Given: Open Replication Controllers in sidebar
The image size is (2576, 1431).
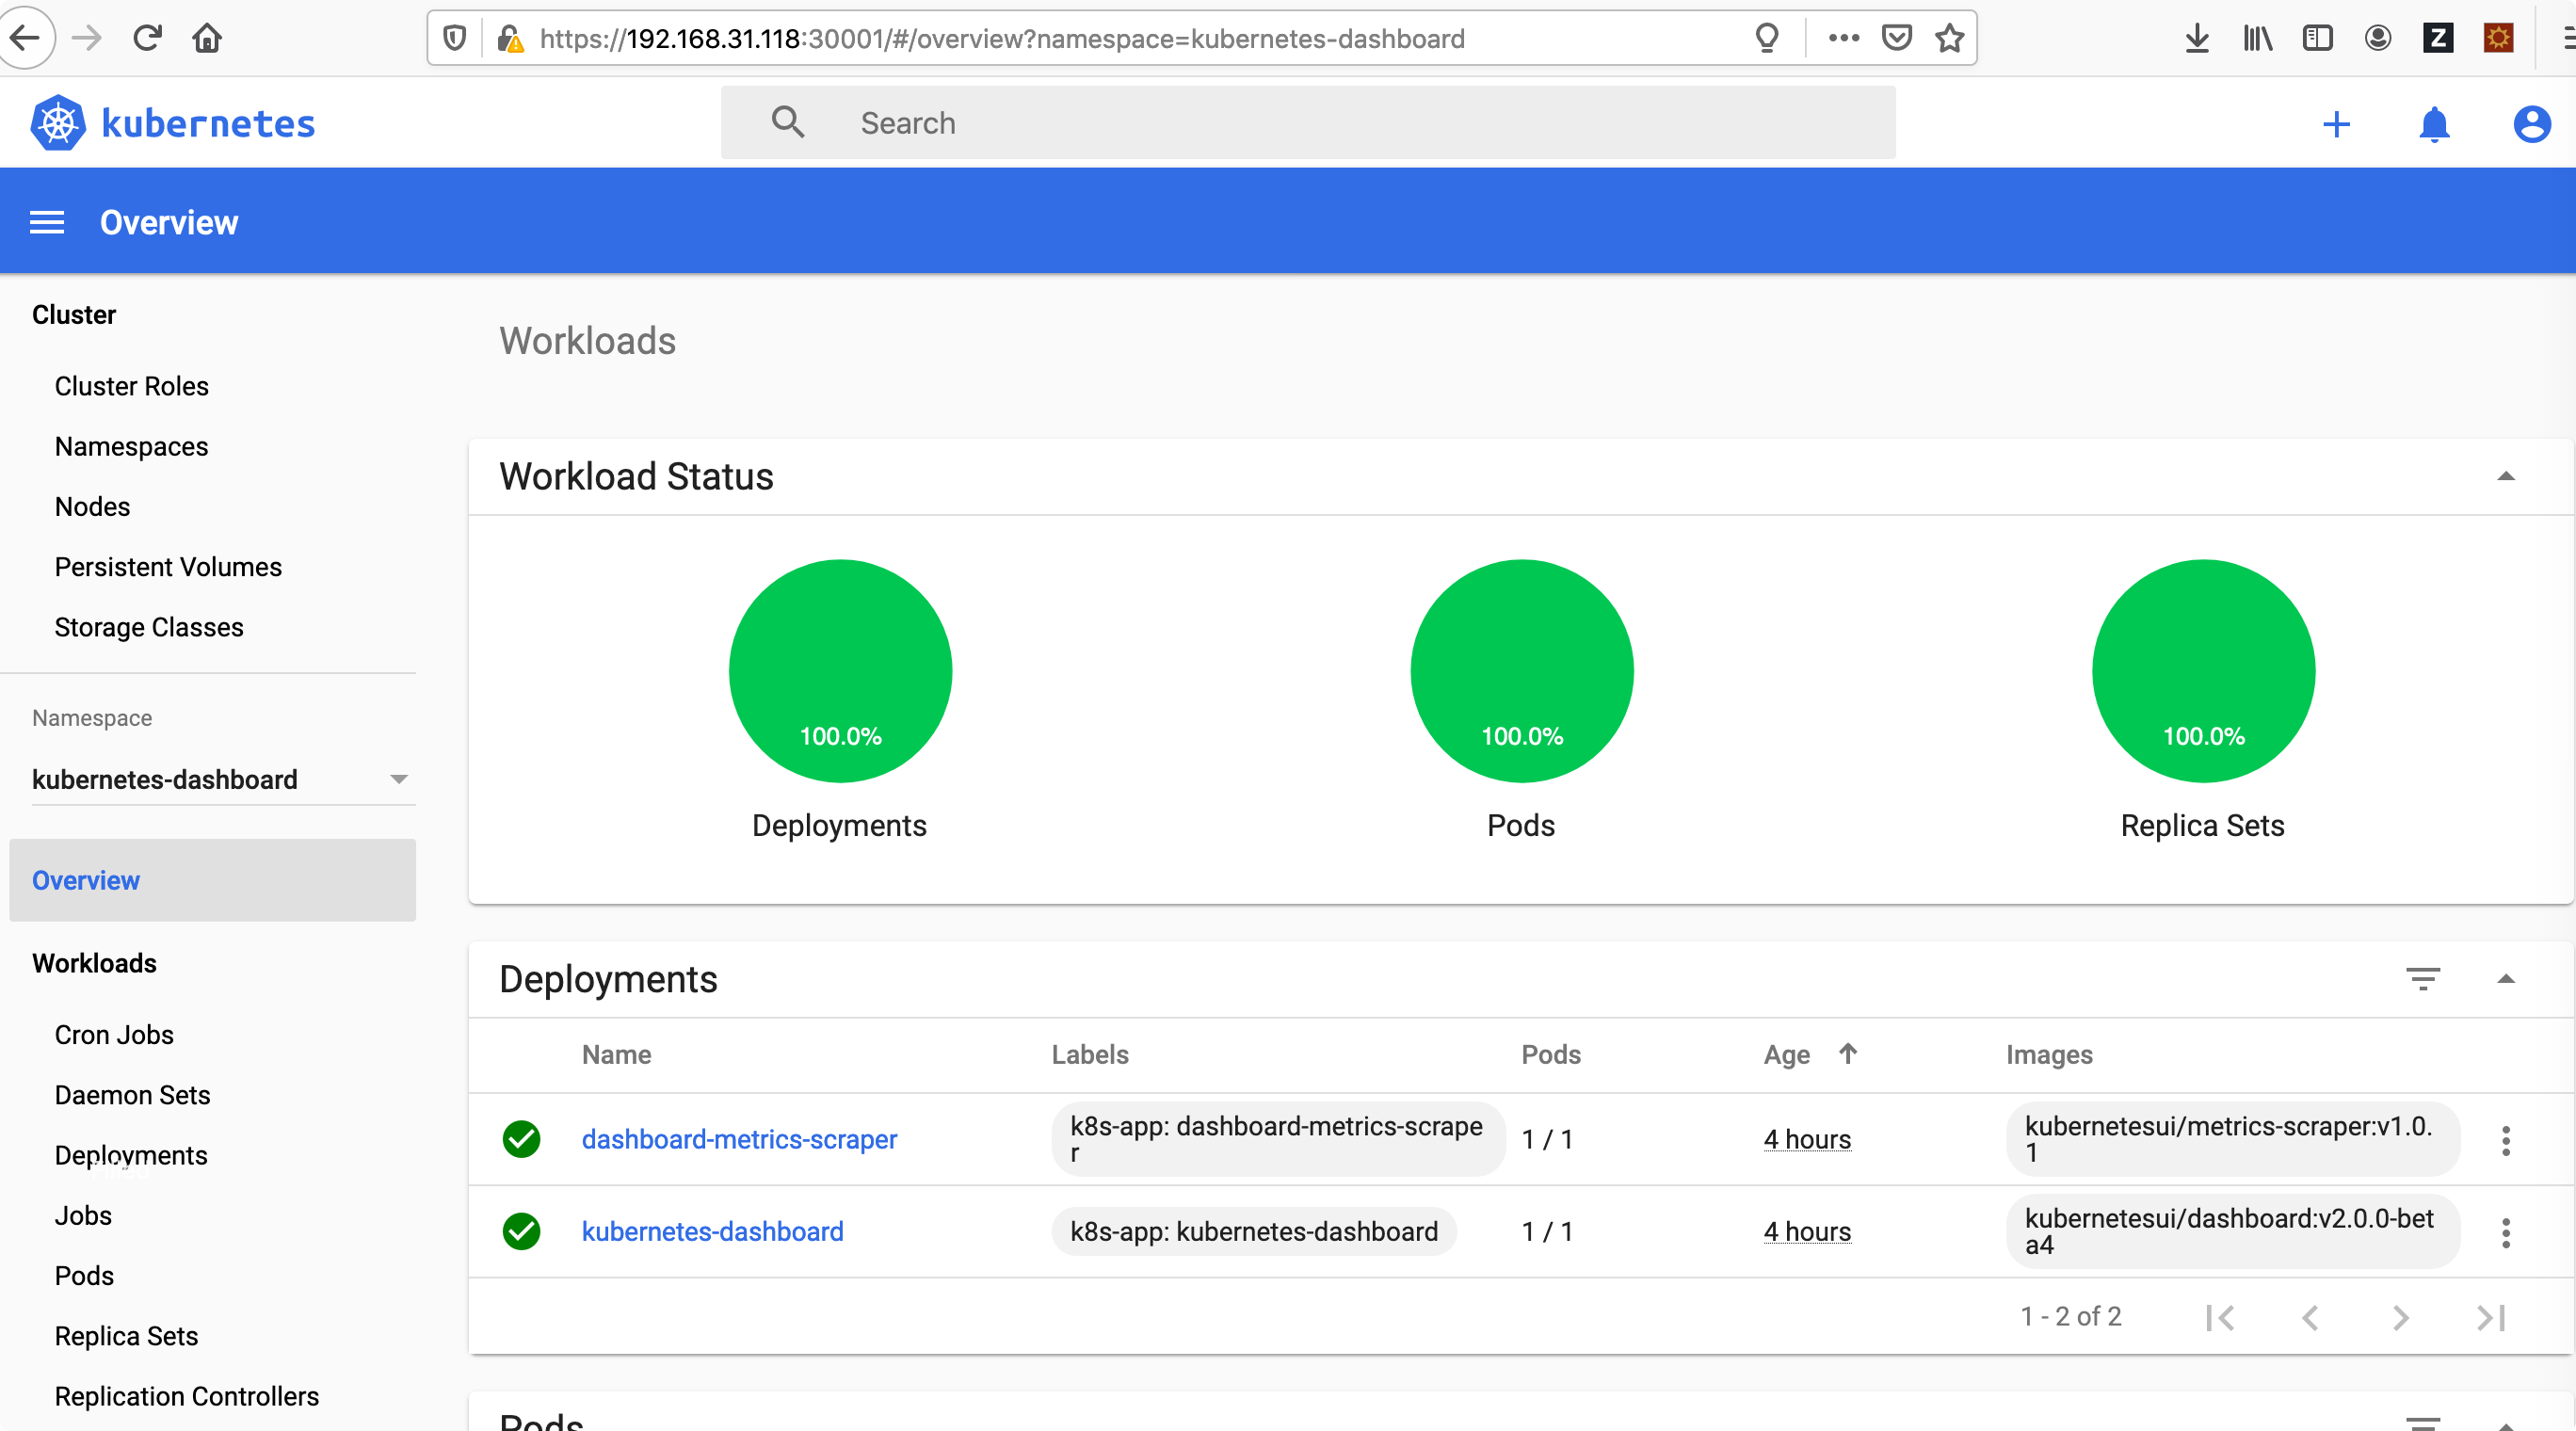Looking at the screenshot, I should [x=187, y=1395].
